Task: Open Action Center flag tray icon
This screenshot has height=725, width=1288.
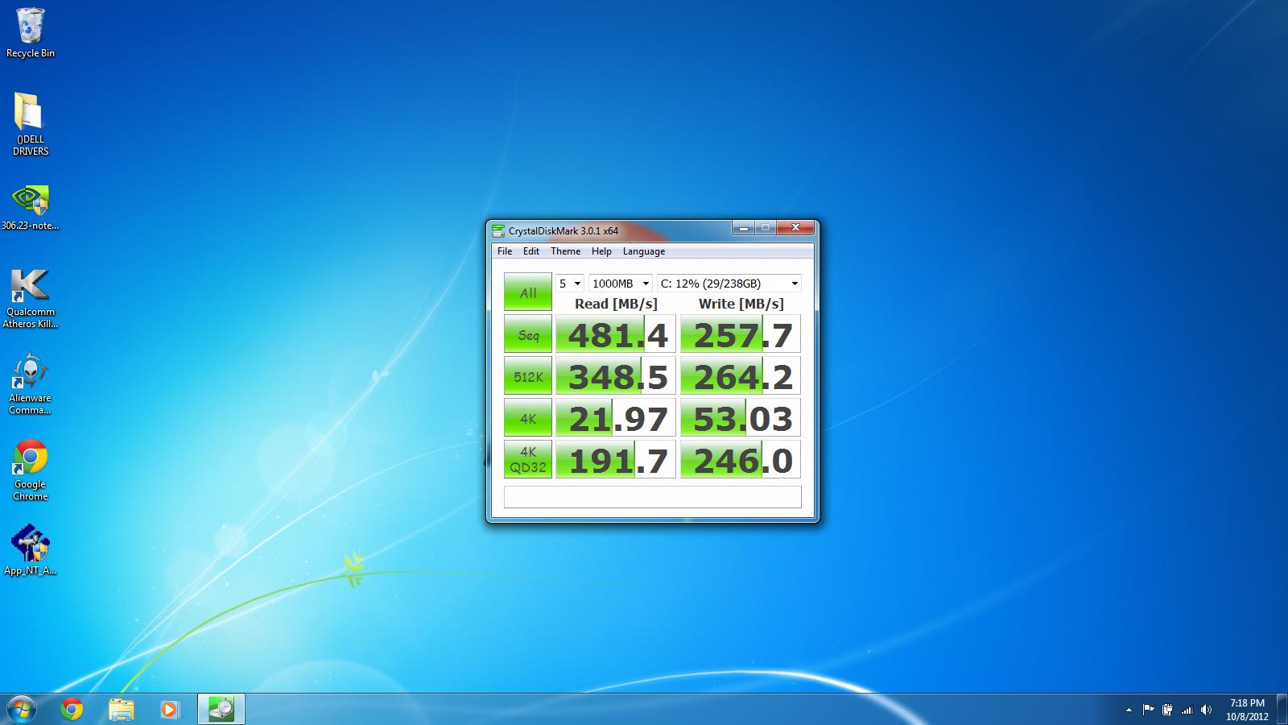Action: [1149, 710]
